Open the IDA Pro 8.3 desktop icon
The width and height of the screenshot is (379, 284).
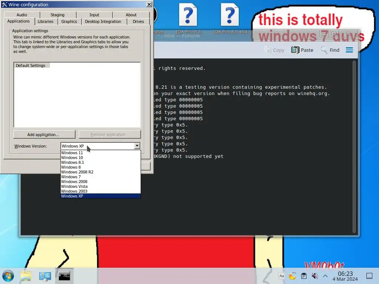(188, 18)
